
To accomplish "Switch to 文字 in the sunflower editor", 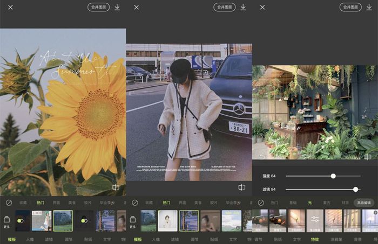I will (107, 239).
